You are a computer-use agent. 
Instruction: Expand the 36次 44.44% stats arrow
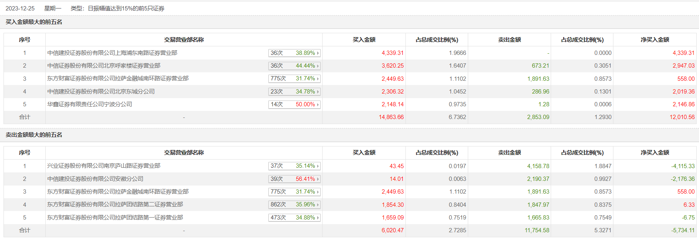(318, 66)
